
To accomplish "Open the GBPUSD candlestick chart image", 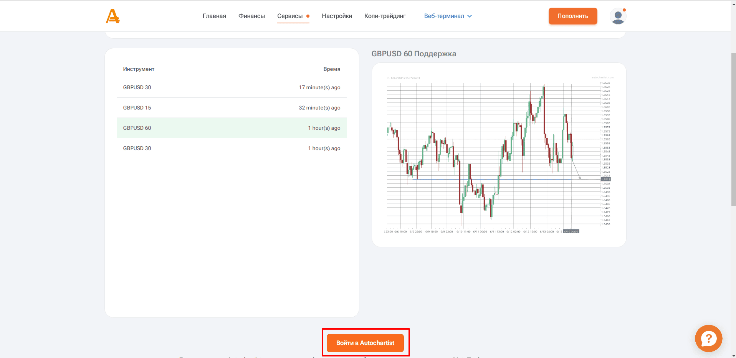I will point(499,155).
